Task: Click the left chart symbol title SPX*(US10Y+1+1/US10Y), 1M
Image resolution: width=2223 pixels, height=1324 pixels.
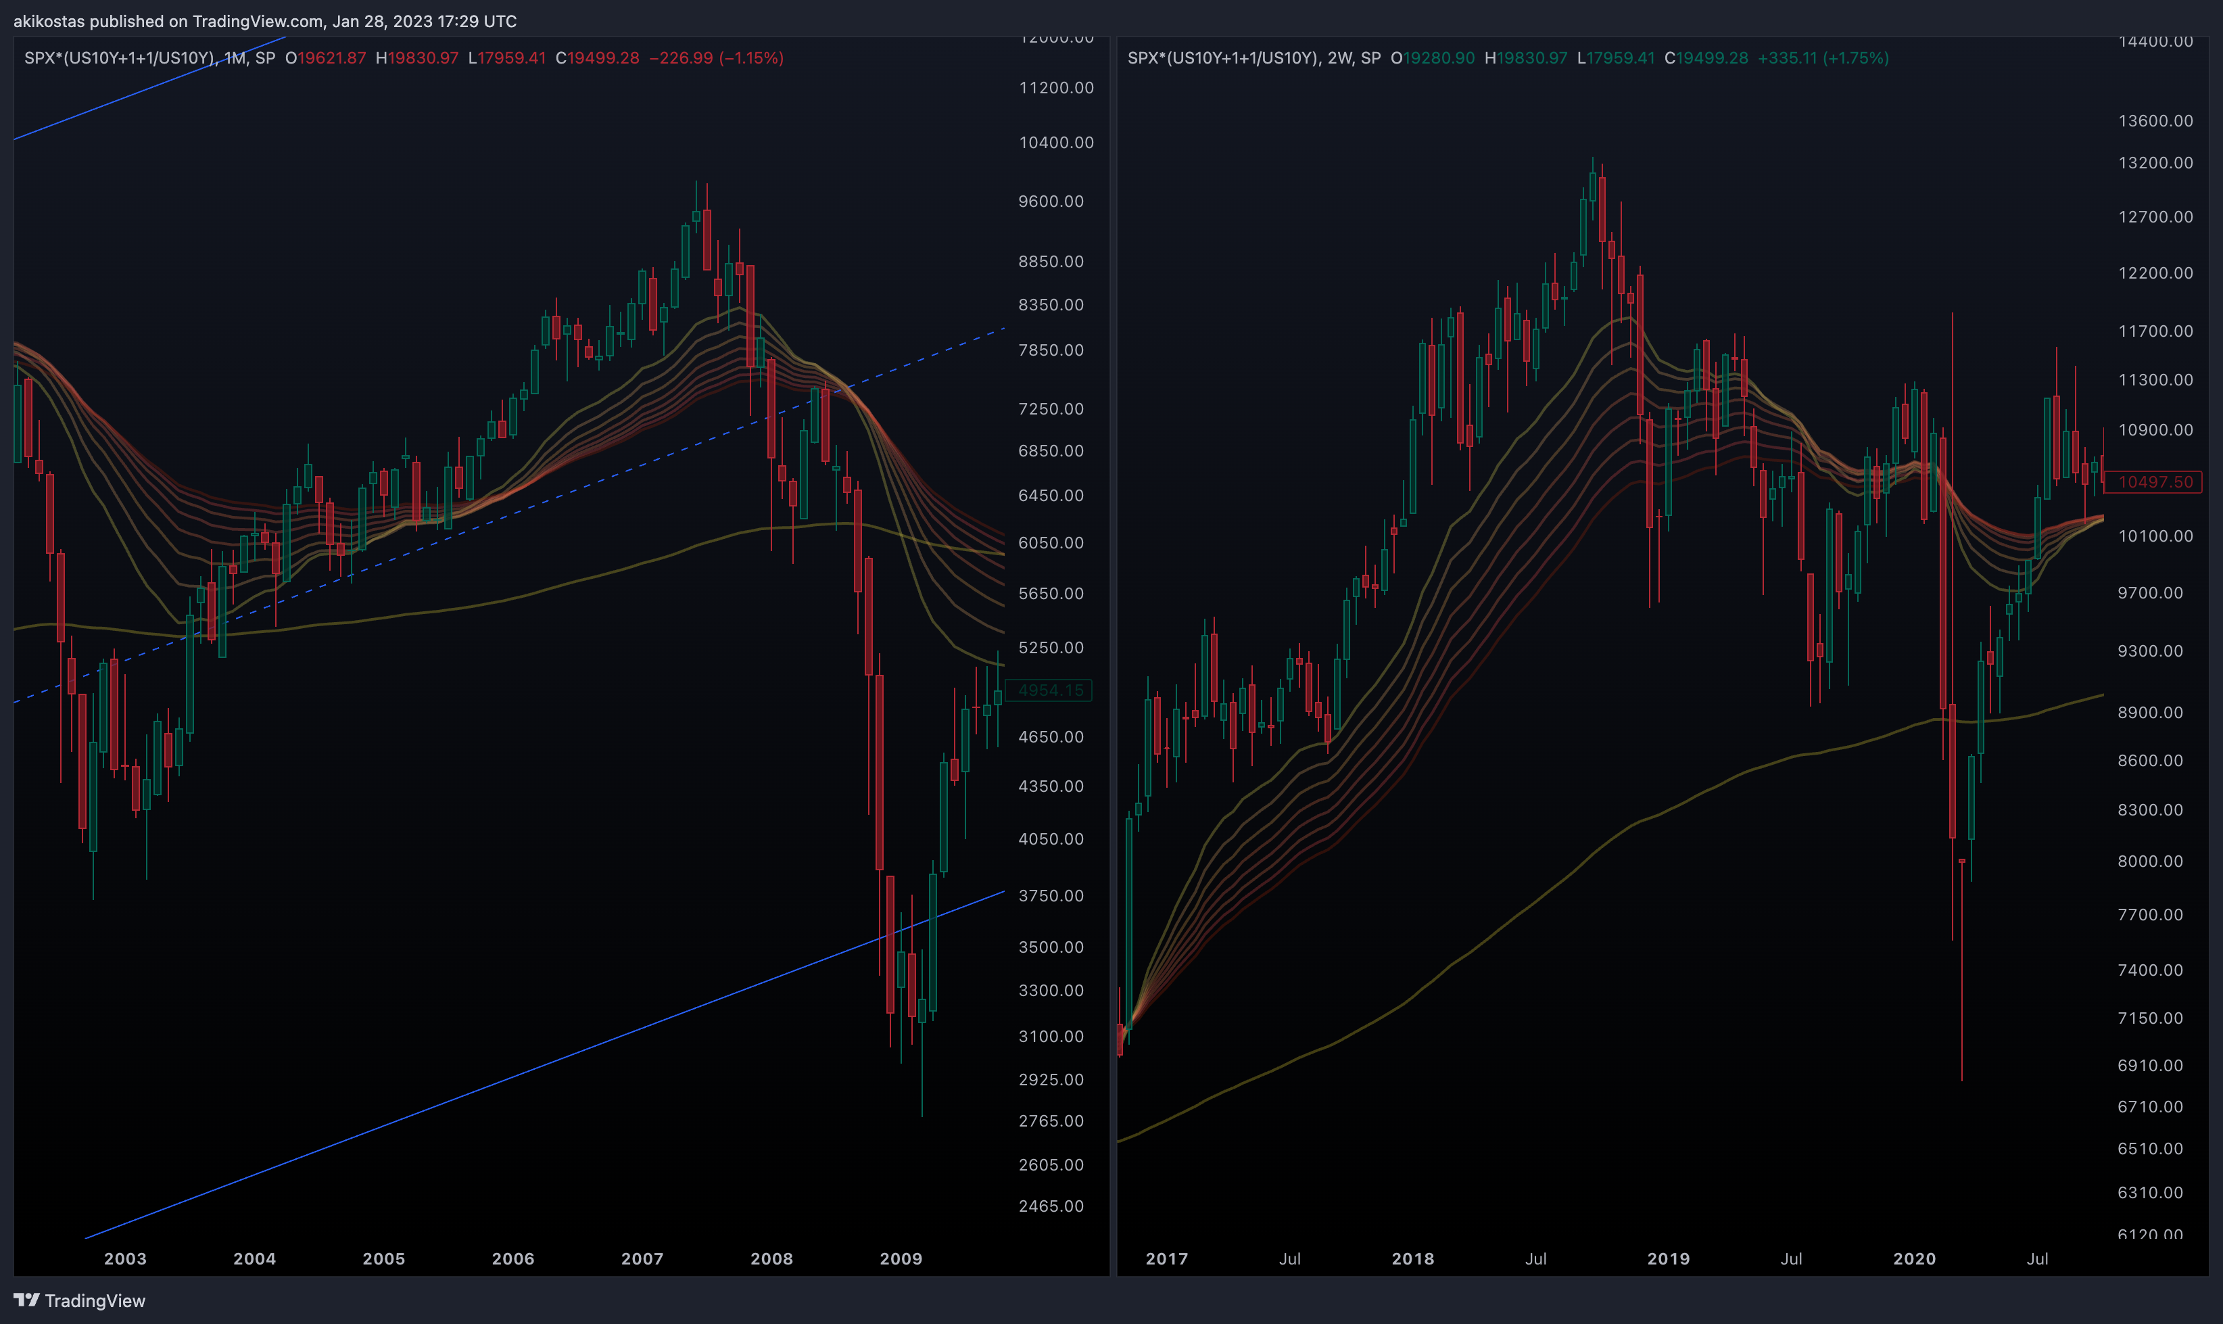Action: (136, 58)
